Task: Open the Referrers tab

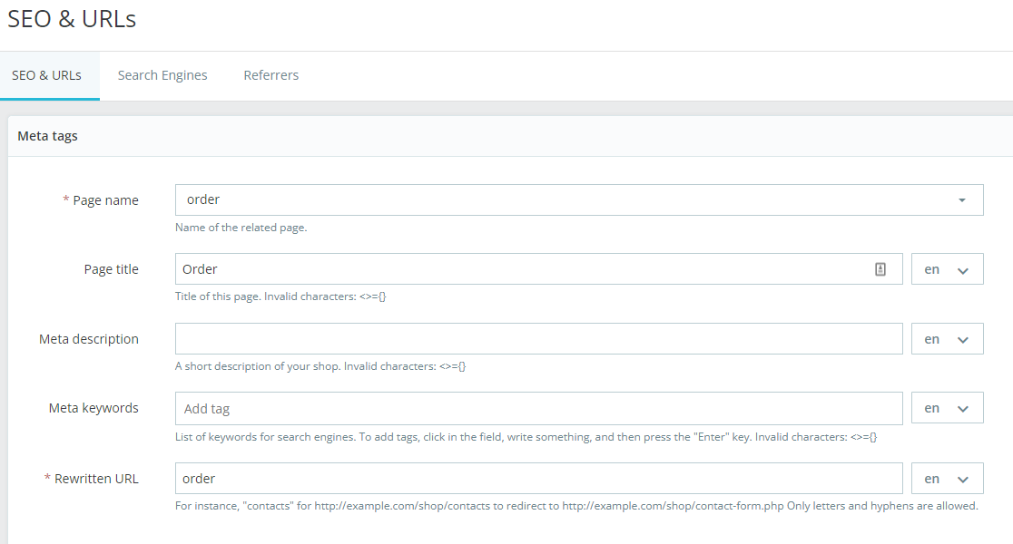Action: 270,75
